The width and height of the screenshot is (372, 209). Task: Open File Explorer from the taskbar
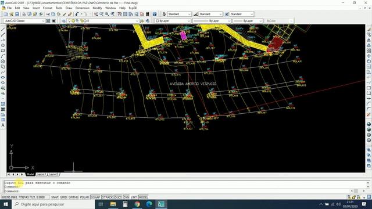click(113, 204)
